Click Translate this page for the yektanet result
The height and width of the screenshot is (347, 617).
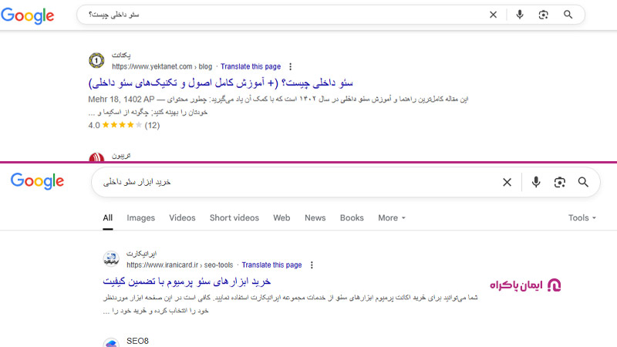(x=251, y=66)
